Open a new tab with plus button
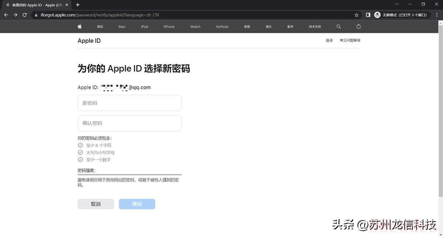 pyautogui.click(x=78, y=5)
